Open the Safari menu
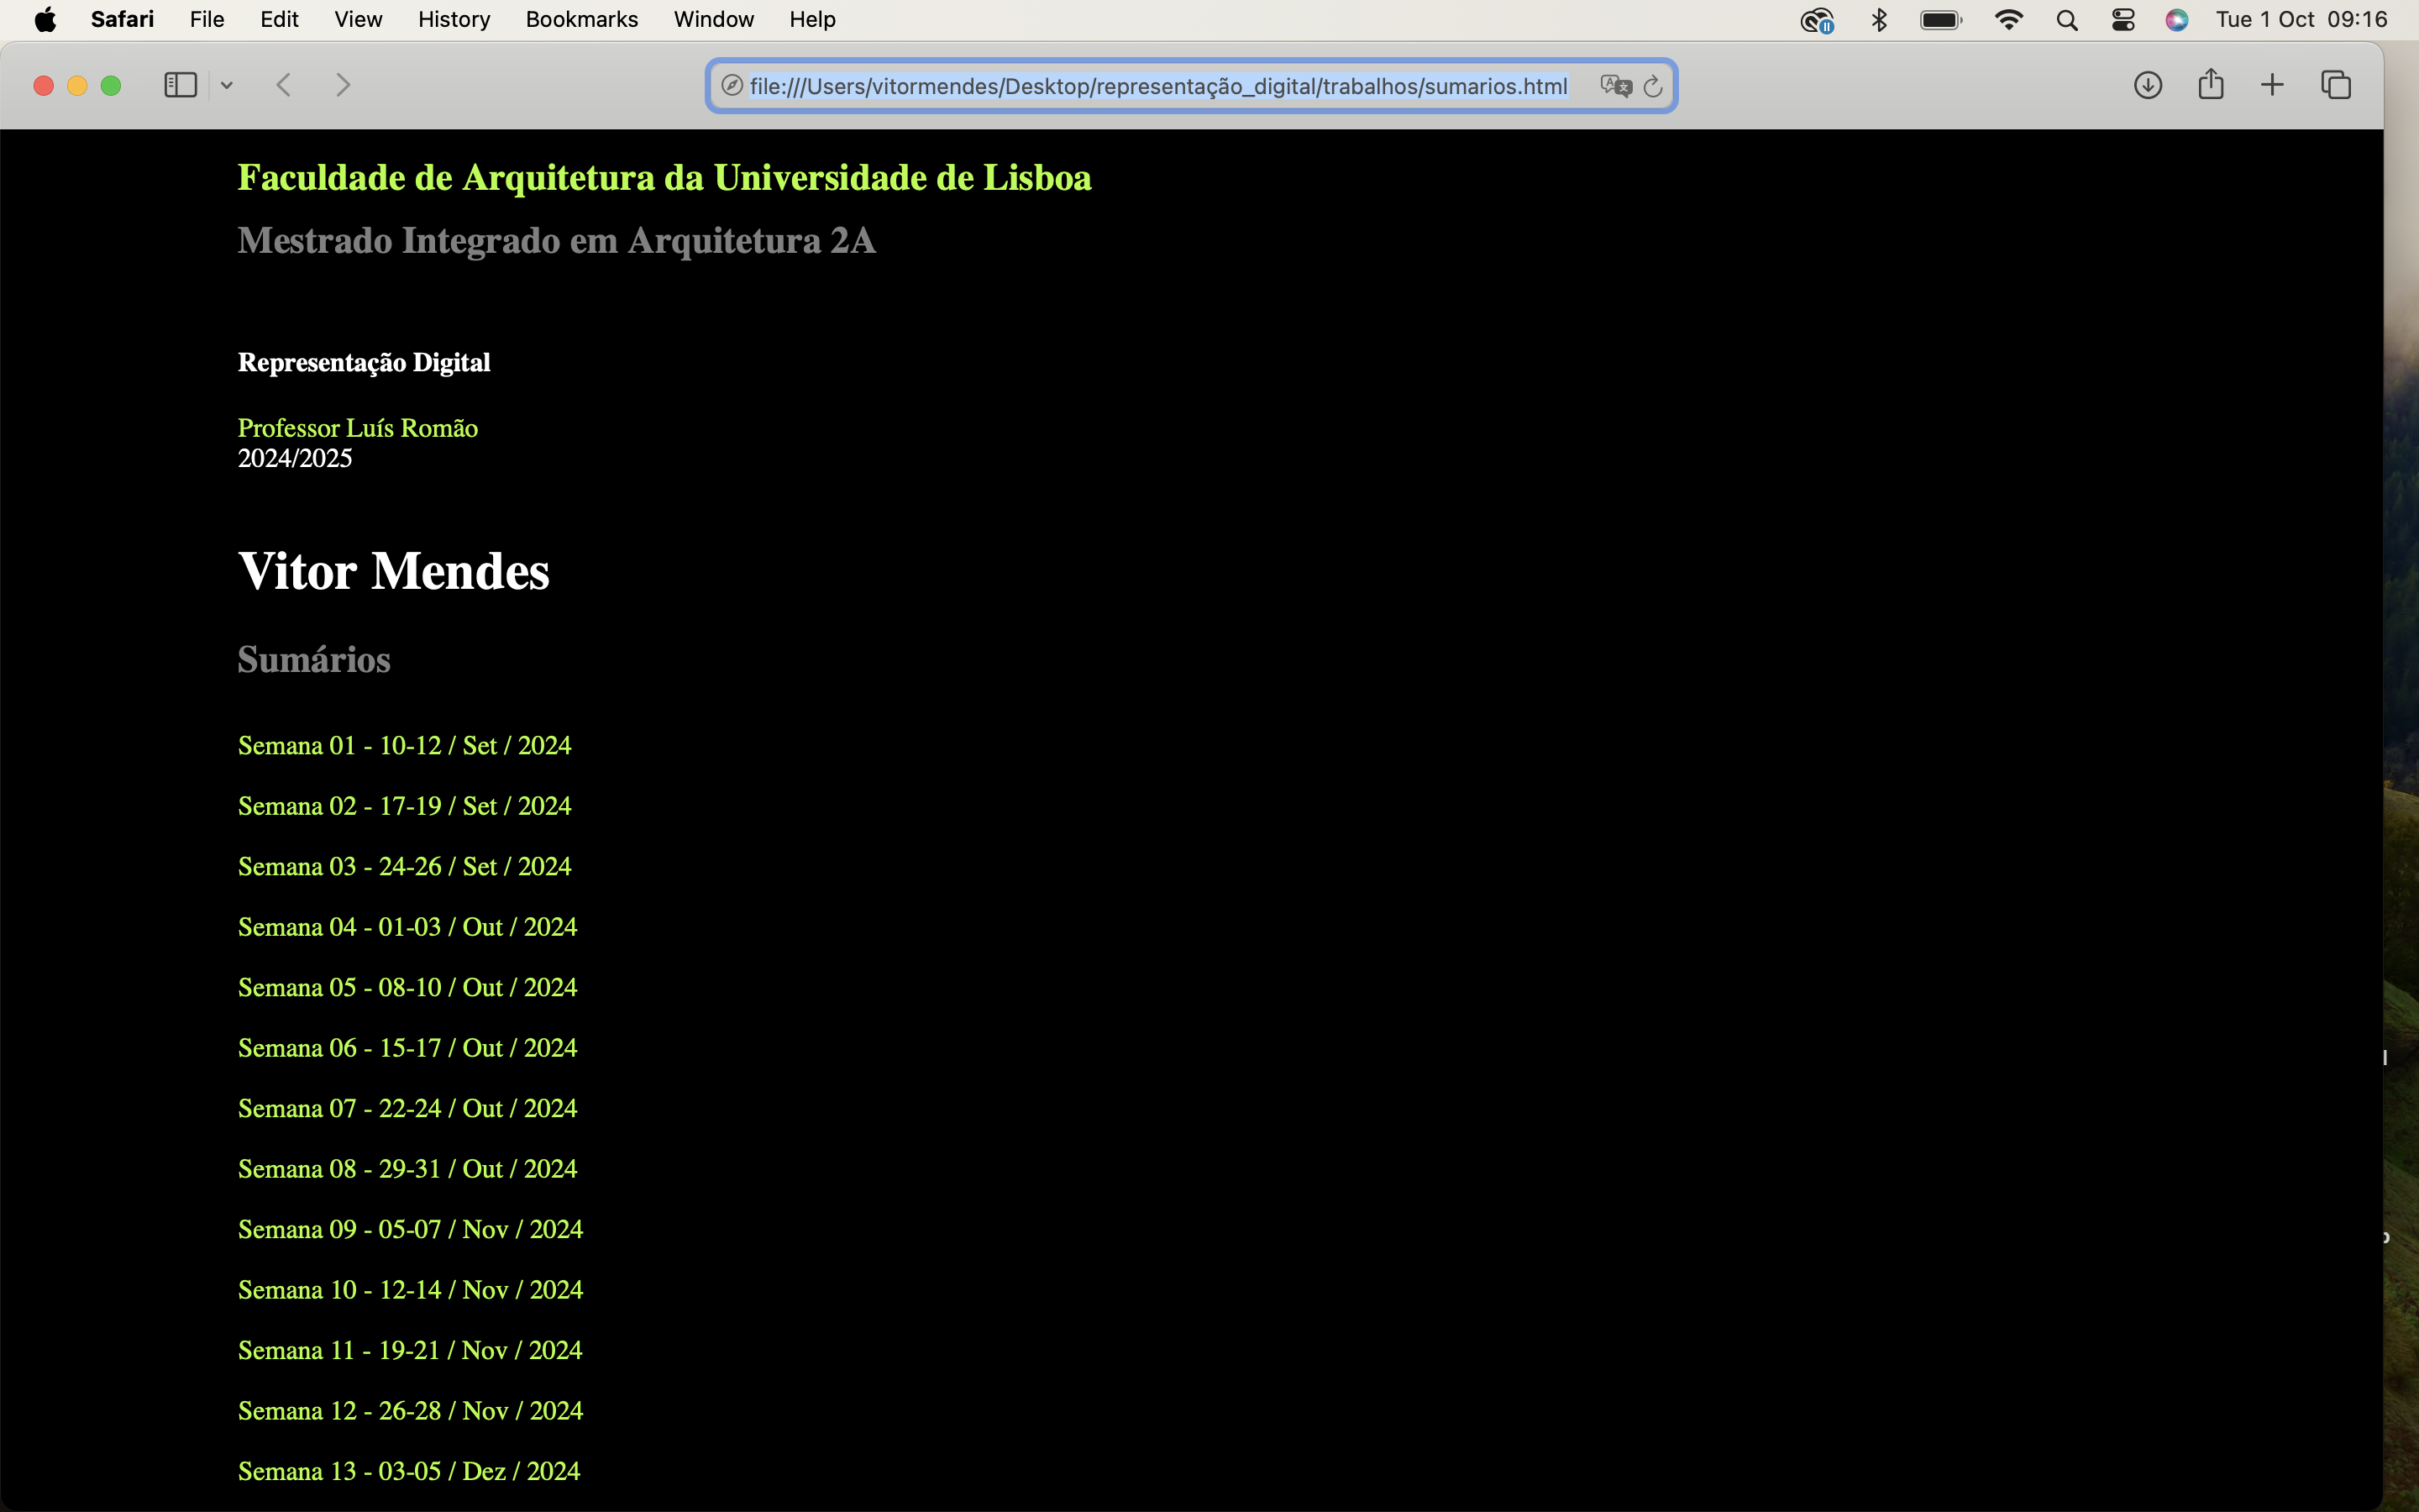The width and height of the screenshot is (2419, 1512). (122, 20)
